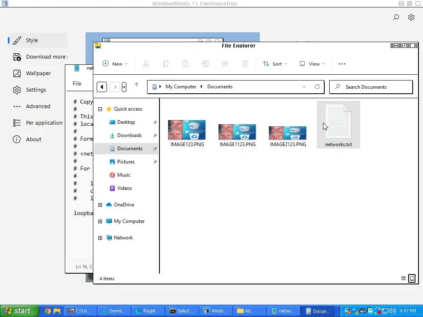Click Documents in the address bar breadcrumb
Image resolution: width=423 pixels, height=317 pixels.
[220, 87]
